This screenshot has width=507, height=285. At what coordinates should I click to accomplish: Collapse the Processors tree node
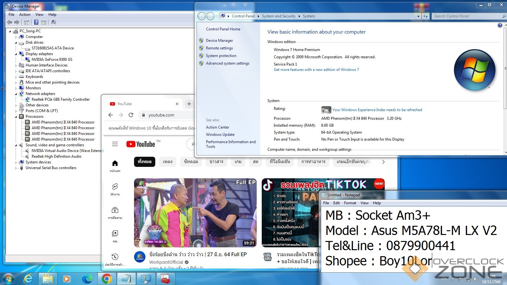(x=16, y=117)
